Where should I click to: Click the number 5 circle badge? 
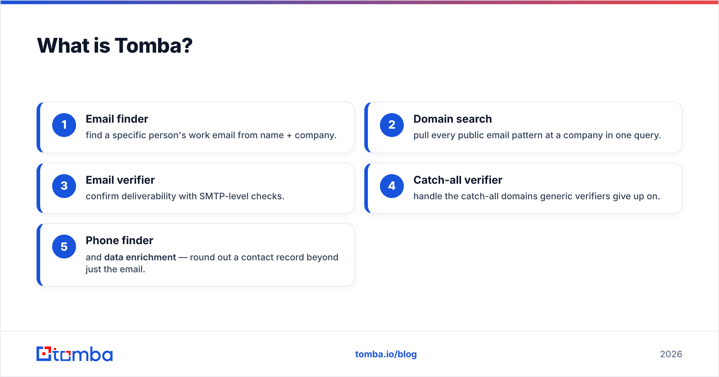pyautogui.click(x=64, y=247)
